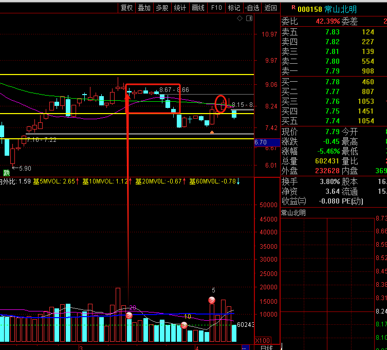Click 委比 value 42.39%
387x350 pixels.
(328, 21)
